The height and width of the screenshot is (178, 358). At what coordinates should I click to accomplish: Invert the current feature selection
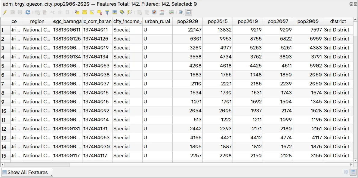click(92, 12)
